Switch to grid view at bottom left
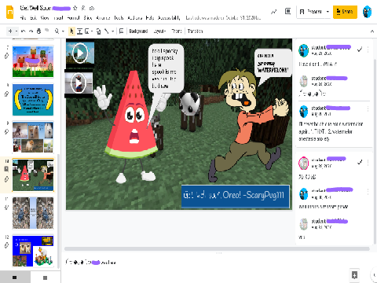The width and height of the screenshot is (377, 283). 46,277
